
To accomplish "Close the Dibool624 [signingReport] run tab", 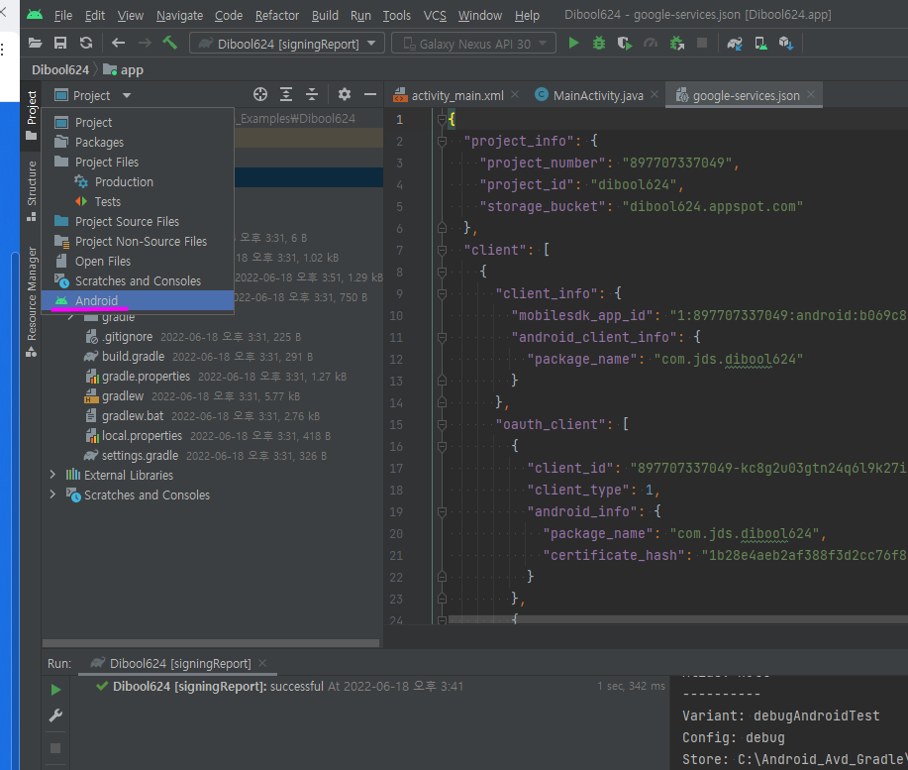I will [262, 663].
